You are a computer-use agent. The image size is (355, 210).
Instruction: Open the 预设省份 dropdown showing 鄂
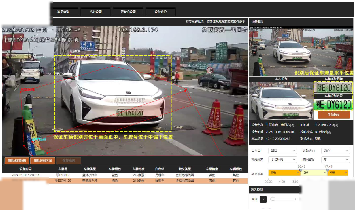336,160
